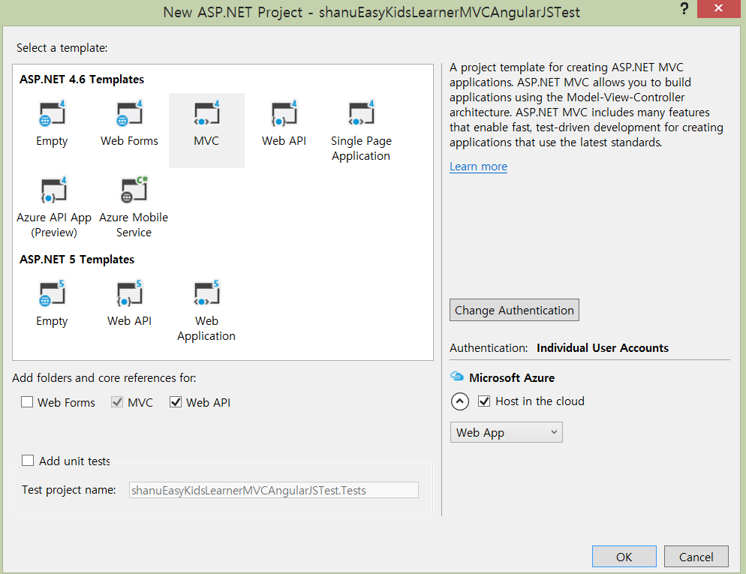Viewport: 746px width, 574px height.
Task: Confirm with the OK button
Action: pos(624,557)
